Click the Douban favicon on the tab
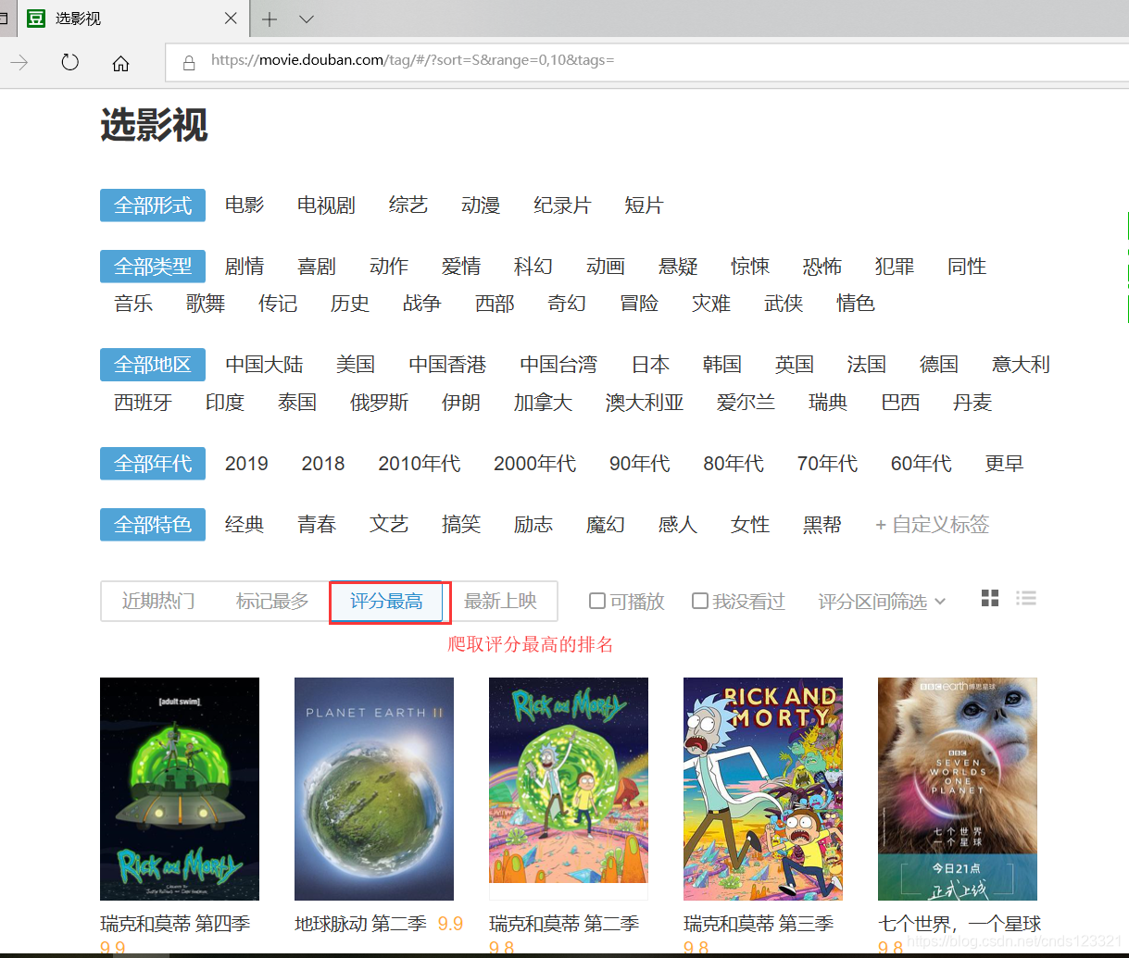Image resolution: width=1129 pixels, height=958 pixels. click(36, 19)
